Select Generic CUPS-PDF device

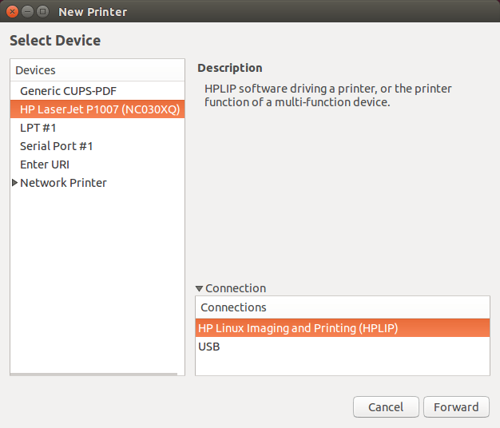[68, 91]
